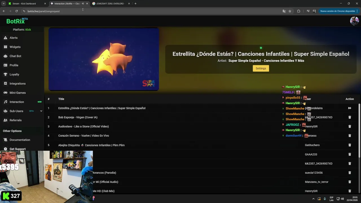This screenshot has width=361, height=203.
Task: Open the taskbar volume control
Action: click(x=342, y=199)
